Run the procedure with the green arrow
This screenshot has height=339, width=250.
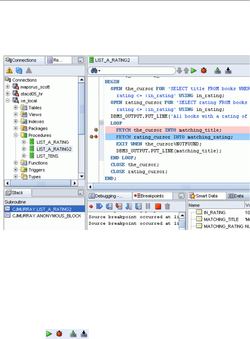pos(193,71)
